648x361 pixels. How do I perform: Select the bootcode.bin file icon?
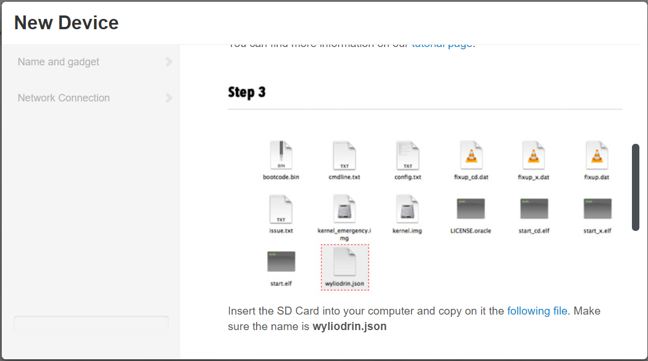tap(281, 155)
